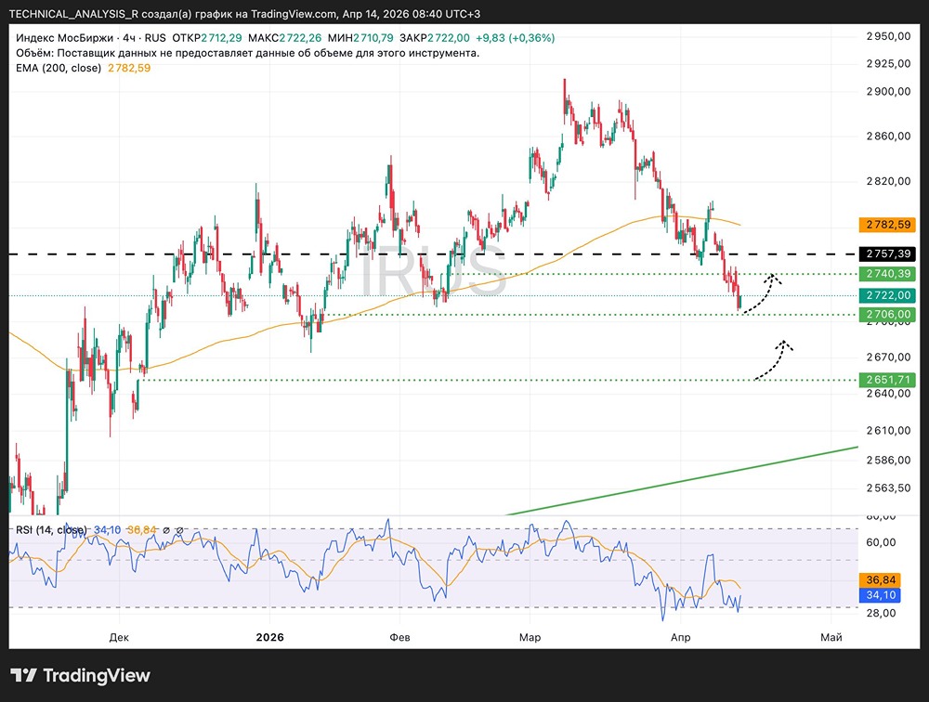Click the lower dashed curved arrow near 2651

coord(773,359)
